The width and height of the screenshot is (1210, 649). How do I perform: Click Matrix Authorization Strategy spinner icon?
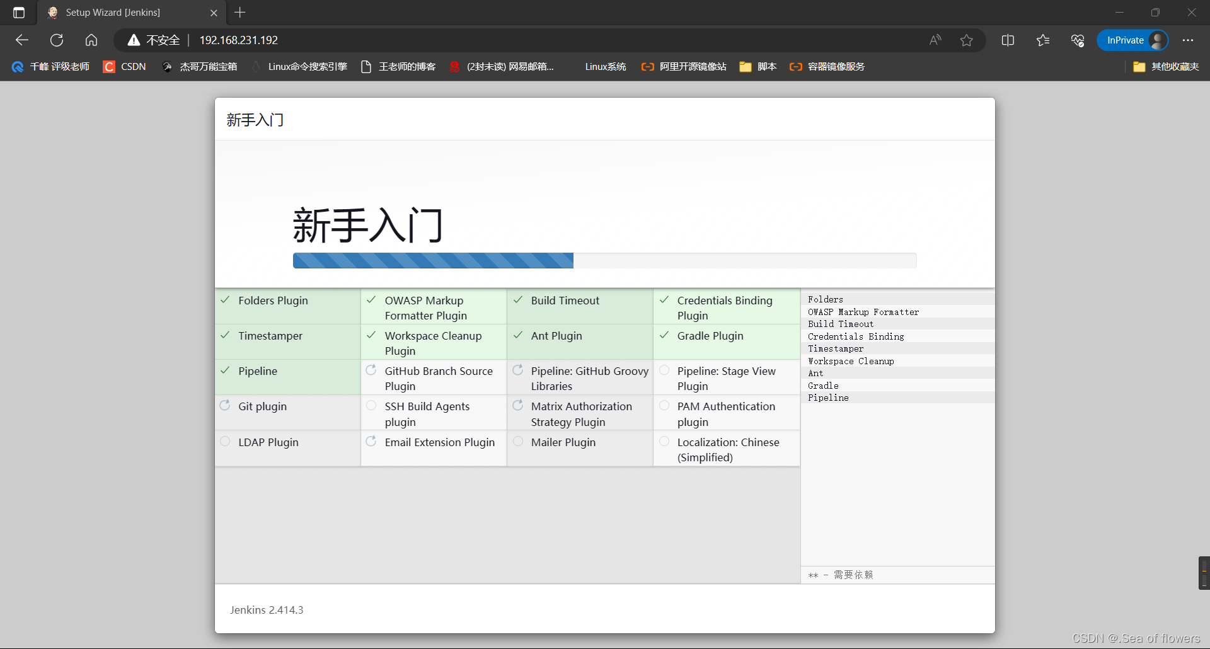click(x=517, y=405)
